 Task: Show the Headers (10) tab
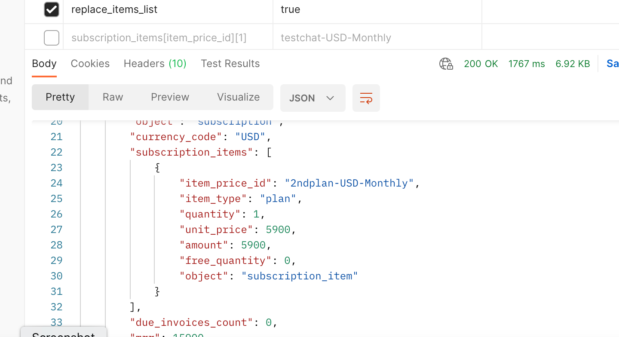tap(155, 64)
